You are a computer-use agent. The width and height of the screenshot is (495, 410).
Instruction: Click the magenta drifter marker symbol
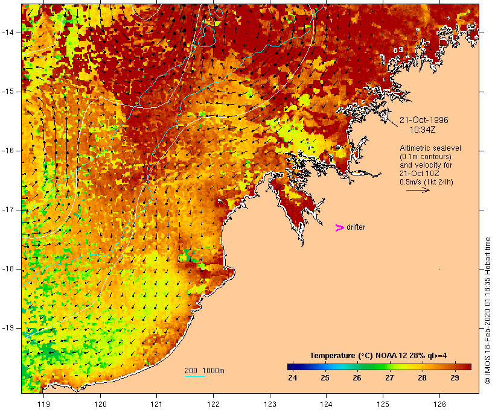tap(339, 228)
